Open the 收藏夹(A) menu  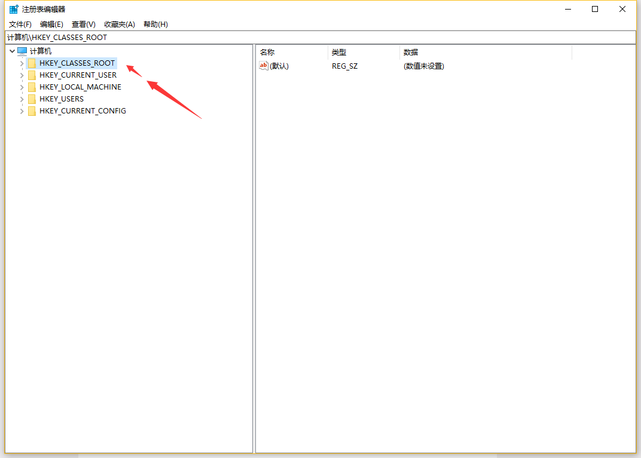[120, 24]
